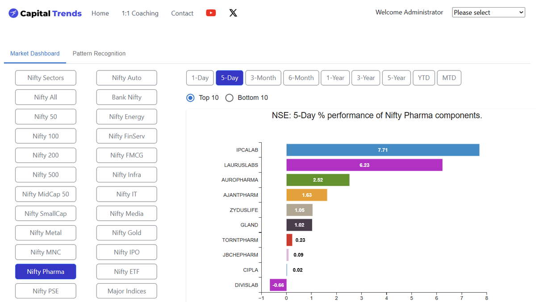Choose the 1-Day timeframe
This screenshot has width=536, height=302.
coord(200,78)
